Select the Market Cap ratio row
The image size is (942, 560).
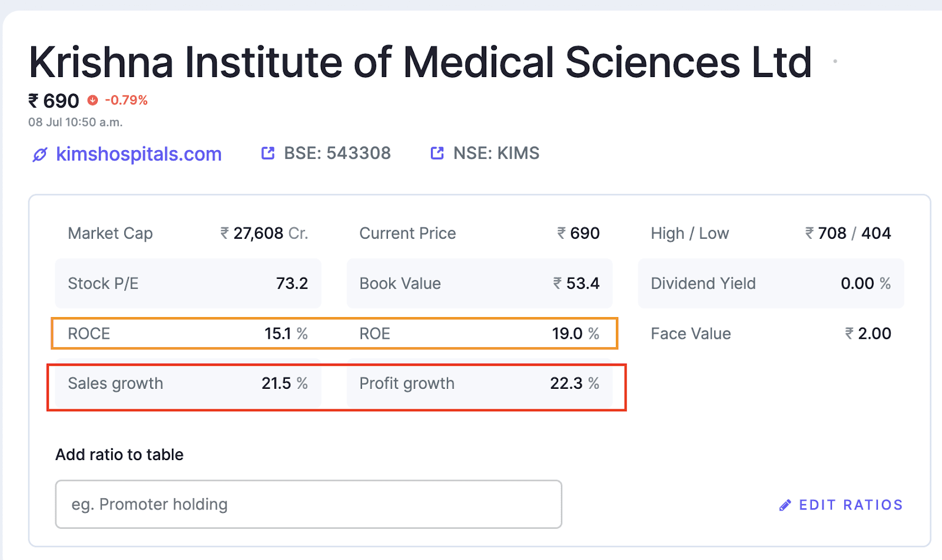click(x=188, y=234)
